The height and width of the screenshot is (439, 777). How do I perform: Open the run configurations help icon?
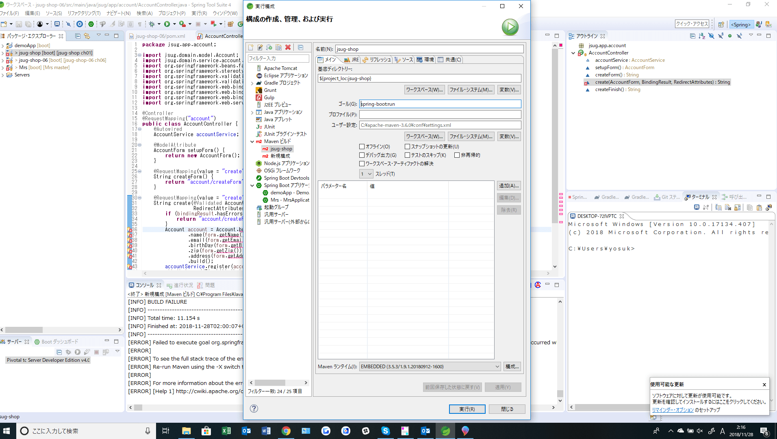[254, 409]
